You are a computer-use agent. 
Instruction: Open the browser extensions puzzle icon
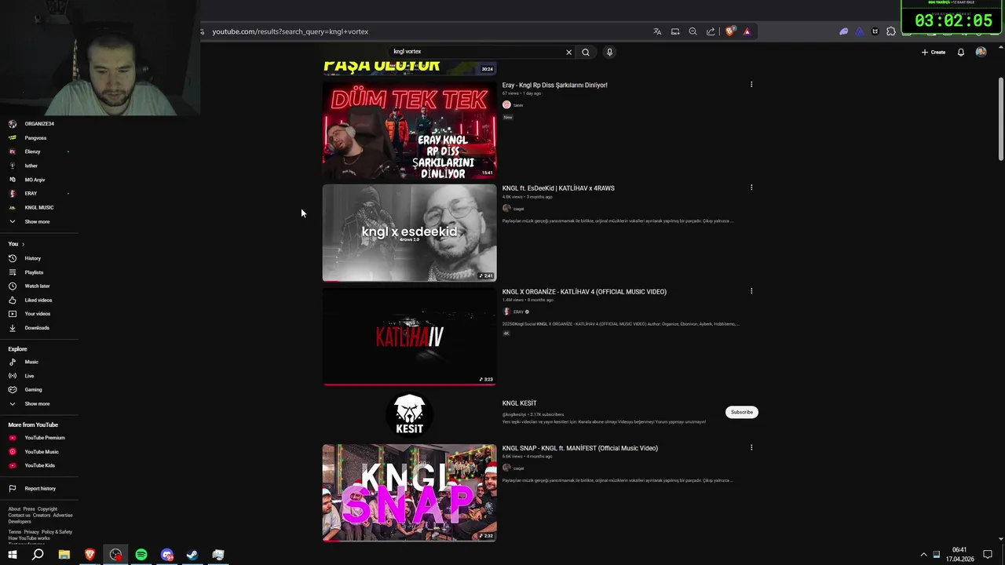coord(891,31)
